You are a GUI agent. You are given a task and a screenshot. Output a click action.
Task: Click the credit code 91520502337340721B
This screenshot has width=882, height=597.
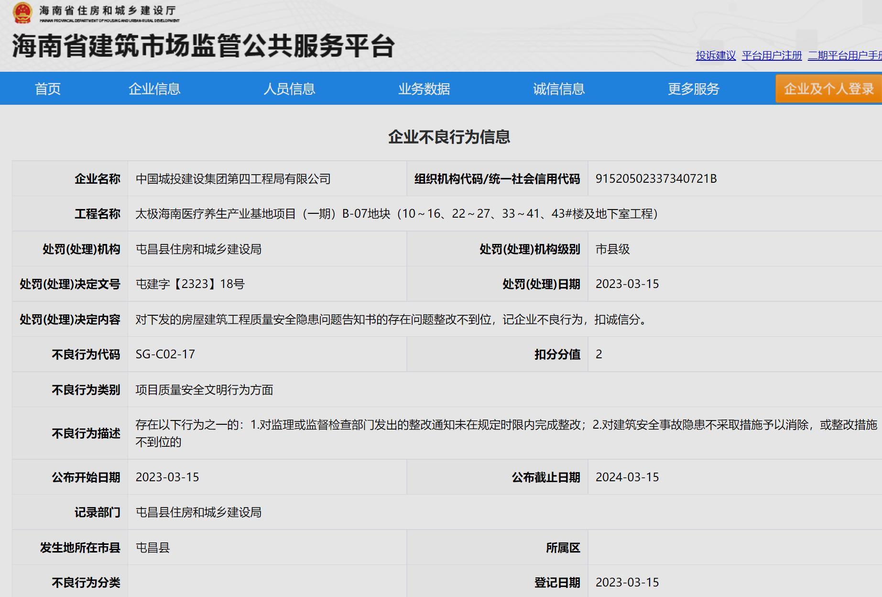click(656, 179)
